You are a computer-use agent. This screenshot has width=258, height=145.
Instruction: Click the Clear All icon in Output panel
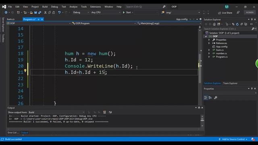coord(104,112)
